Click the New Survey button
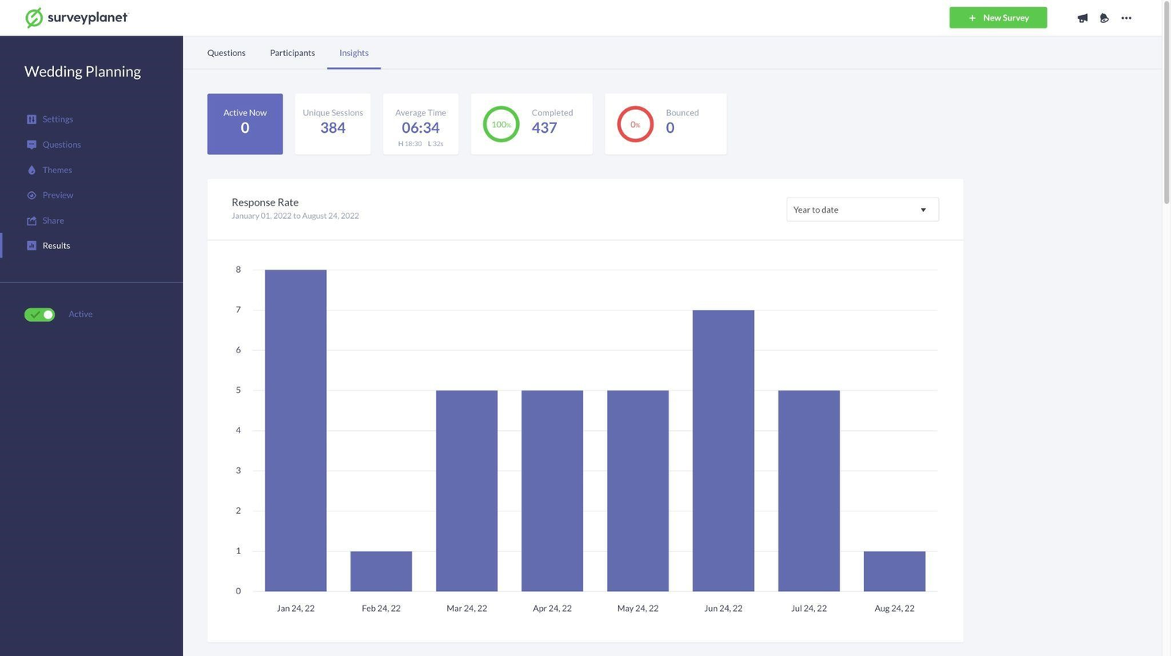The image size is (1171, 656). pyautogui.click(x=998, y=17)
